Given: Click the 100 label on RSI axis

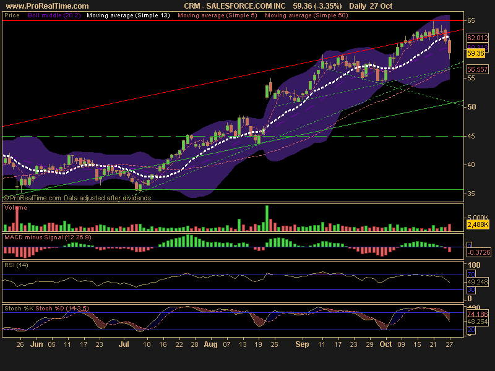Looking at the screenshot, I should tap(474, 265).
